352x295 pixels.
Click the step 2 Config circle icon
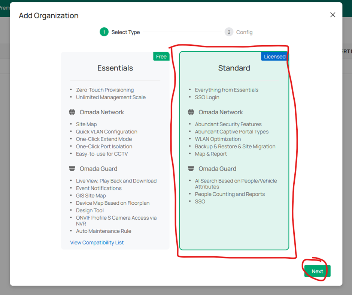tap(229, 32)
